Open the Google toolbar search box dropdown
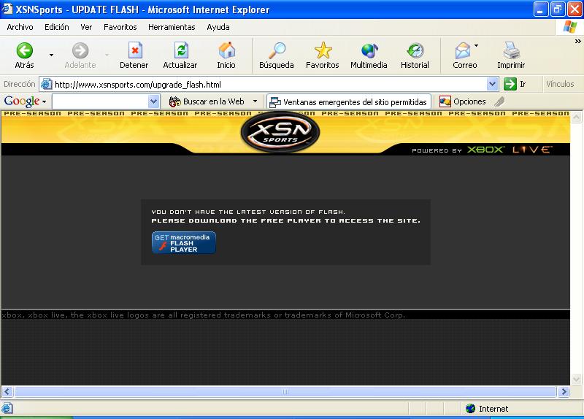584x419 pixels. coord(153,101)
